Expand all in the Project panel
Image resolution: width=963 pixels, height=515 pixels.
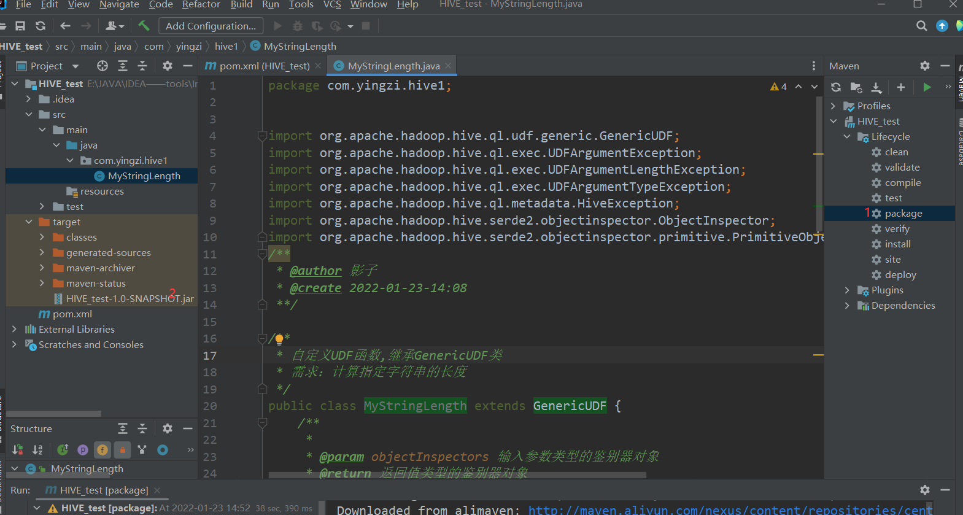[123, 66]
